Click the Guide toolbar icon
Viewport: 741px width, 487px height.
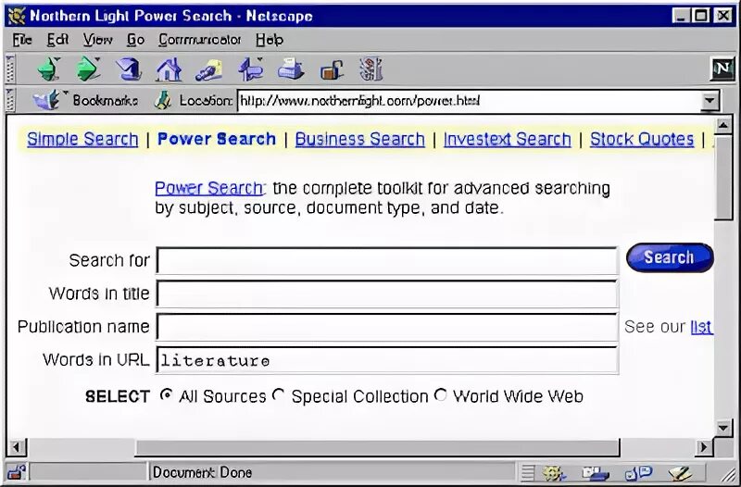(x=250, y=69)
